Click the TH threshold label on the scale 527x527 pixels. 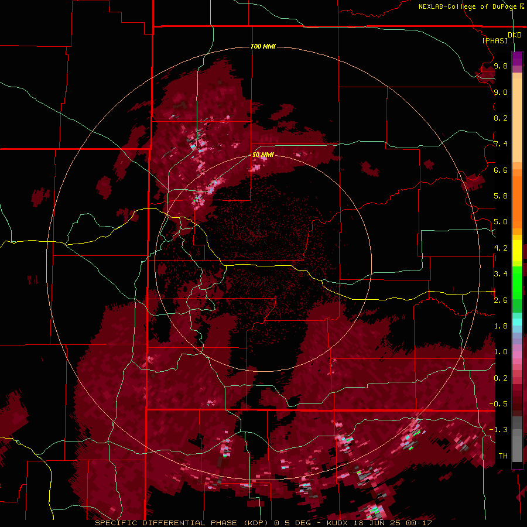tap(503, 456)
